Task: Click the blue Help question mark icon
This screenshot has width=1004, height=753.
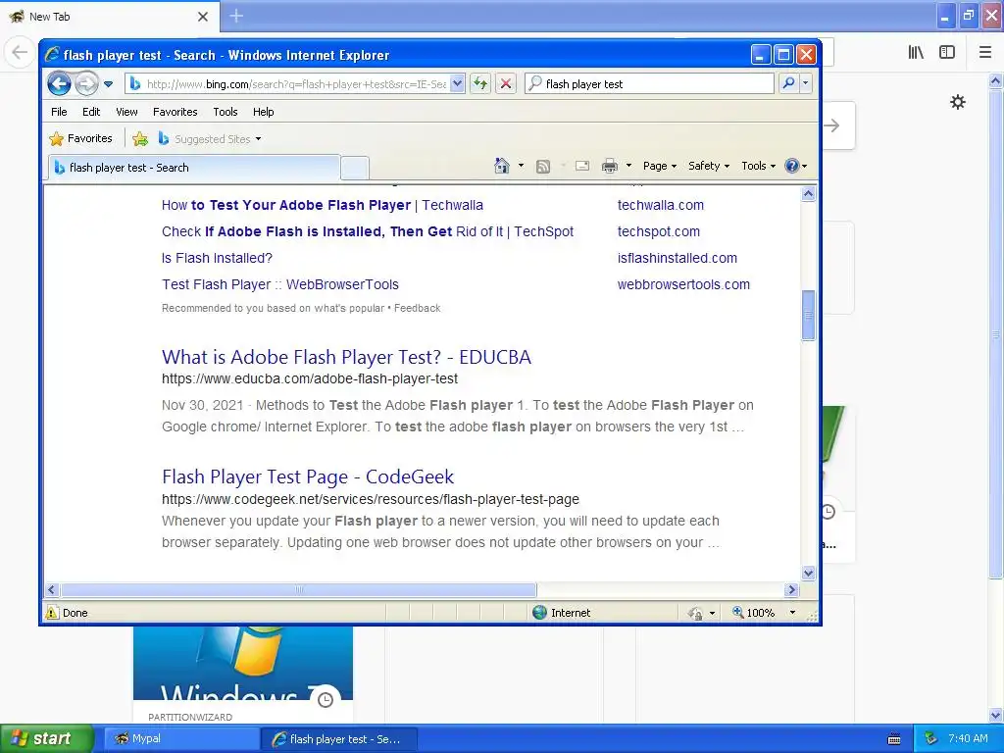Action: point(792,166)
